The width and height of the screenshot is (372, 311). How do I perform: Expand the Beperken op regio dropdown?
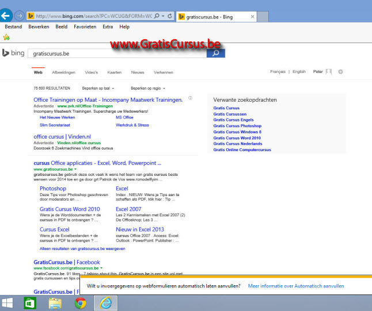148,89
